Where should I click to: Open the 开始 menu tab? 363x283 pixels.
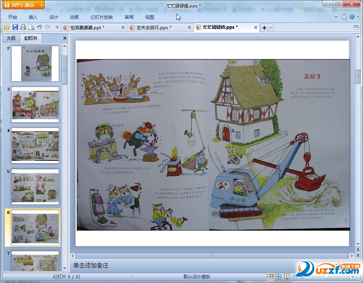13,17
